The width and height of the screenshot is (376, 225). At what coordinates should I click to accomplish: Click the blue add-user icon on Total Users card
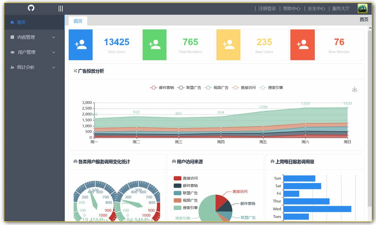coord(80,44)
